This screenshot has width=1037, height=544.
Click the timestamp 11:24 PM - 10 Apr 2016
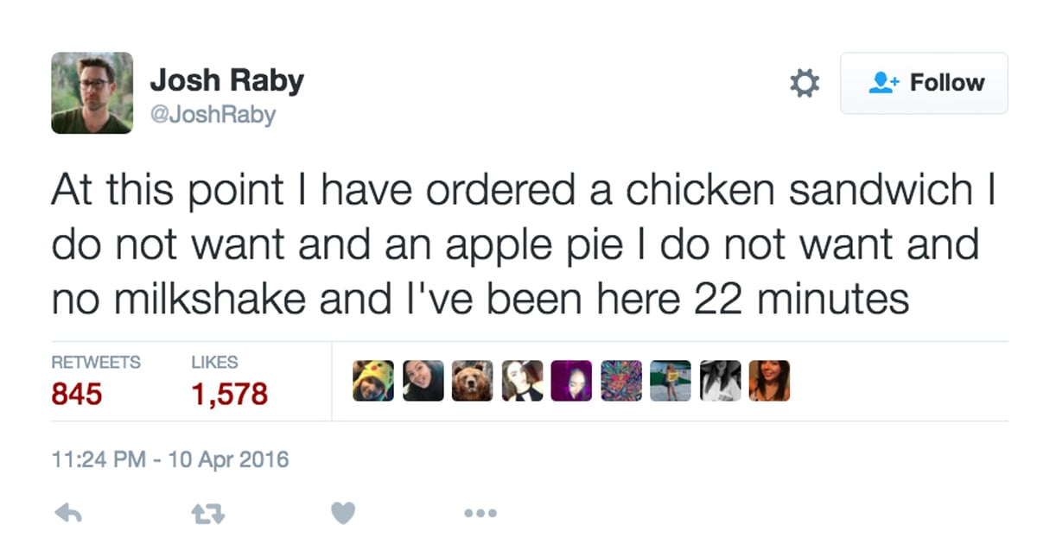(x=169, y=459)
